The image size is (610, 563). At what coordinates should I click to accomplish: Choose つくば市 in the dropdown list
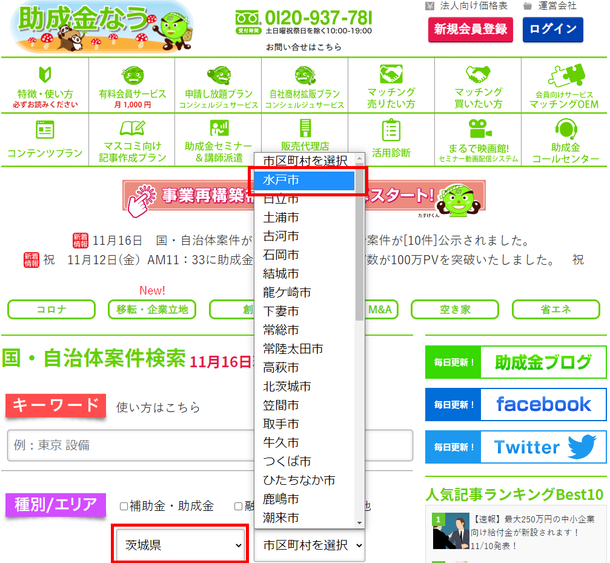(287, 462)
